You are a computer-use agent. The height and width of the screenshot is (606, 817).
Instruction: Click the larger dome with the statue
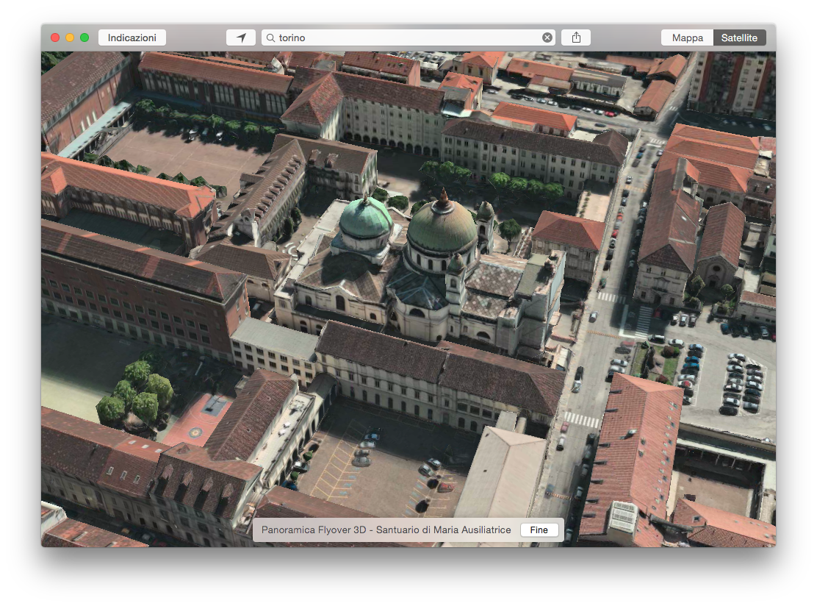[x=442, y=227]
